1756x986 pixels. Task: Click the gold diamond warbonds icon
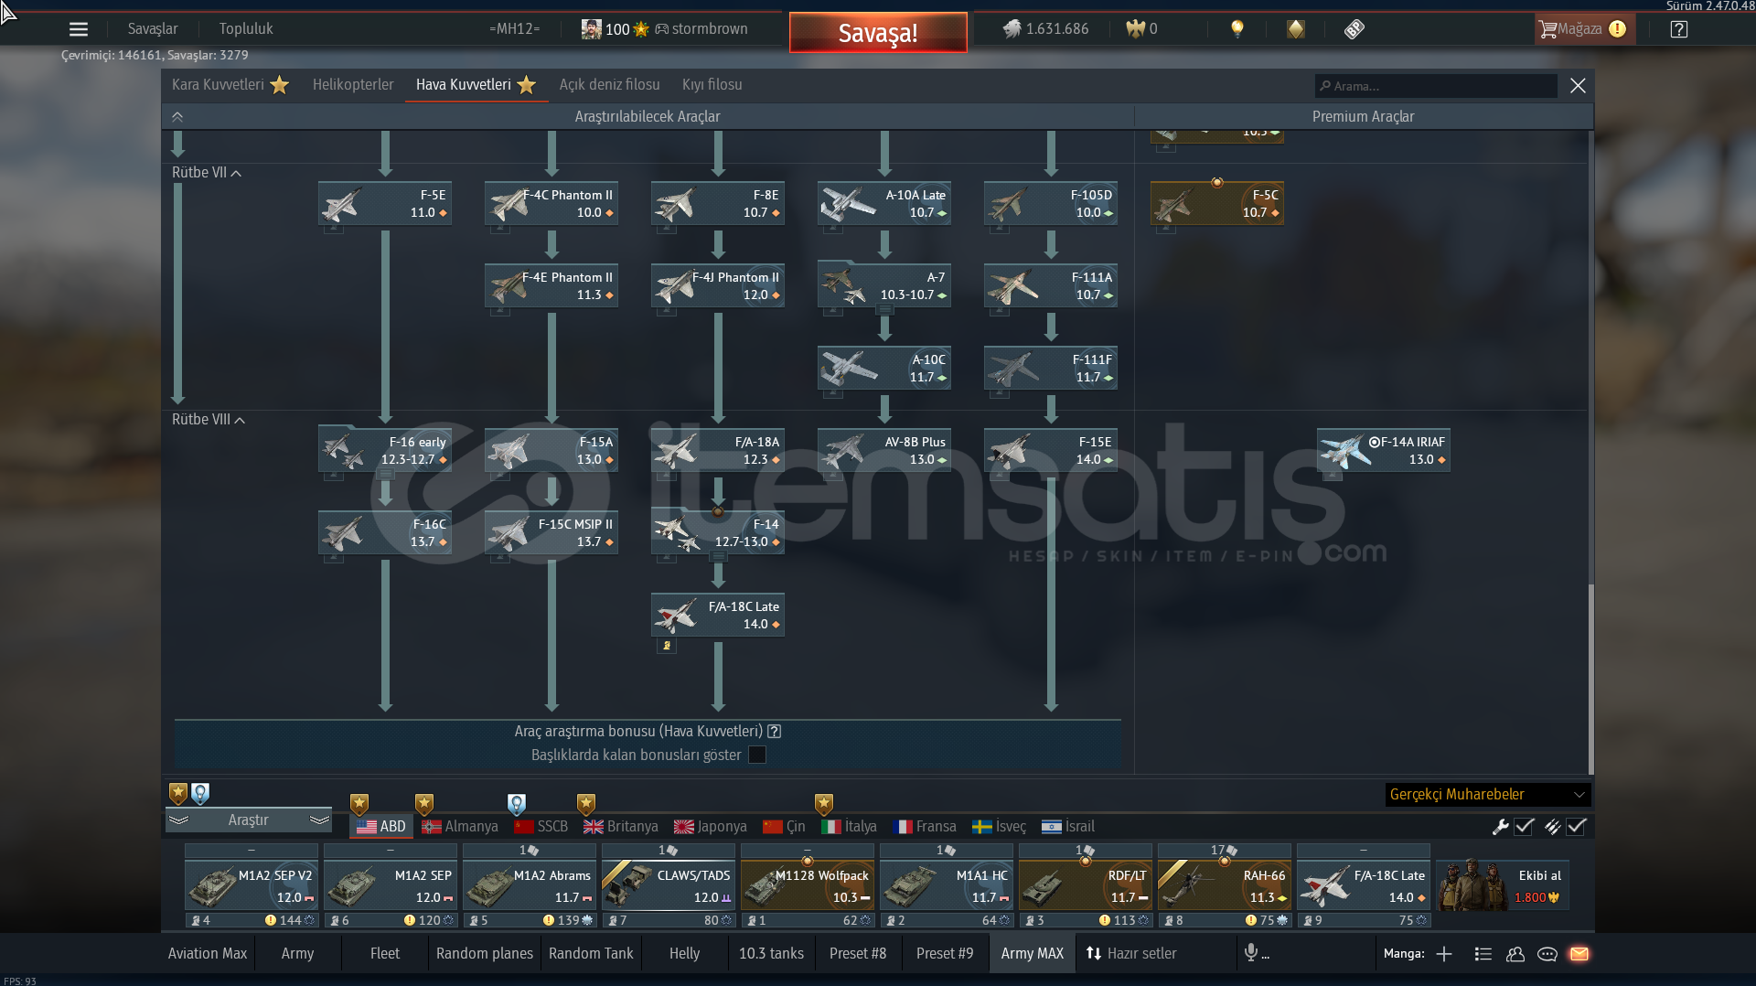click(1296, 29)
